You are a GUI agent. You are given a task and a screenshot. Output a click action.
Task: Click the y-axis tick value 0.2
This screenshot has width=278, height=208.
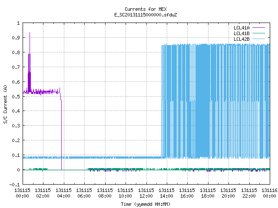(16, 140)
